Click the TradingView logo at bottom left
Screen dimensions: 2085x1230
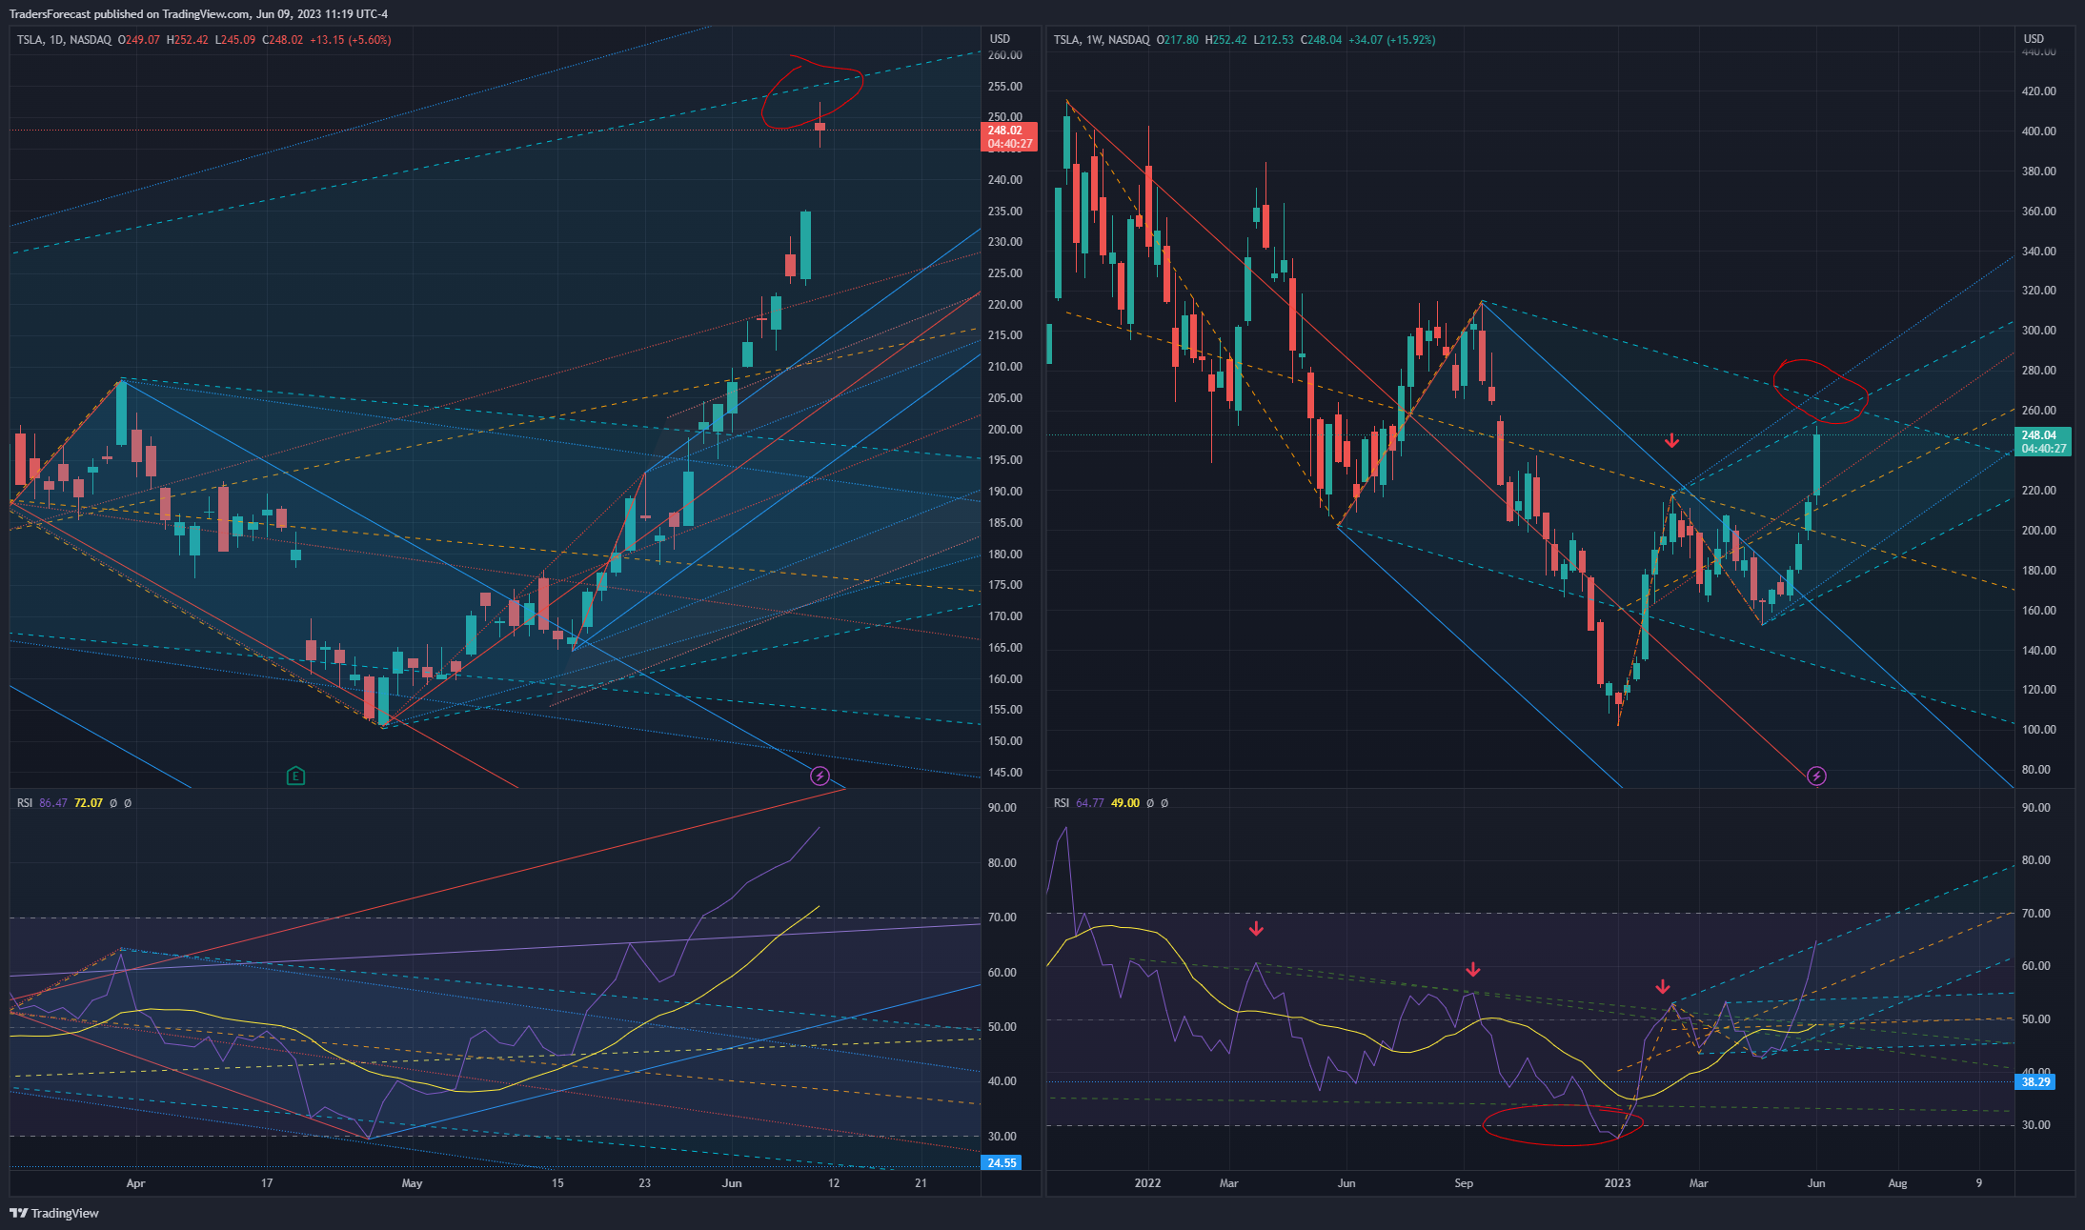[54, 1213]
